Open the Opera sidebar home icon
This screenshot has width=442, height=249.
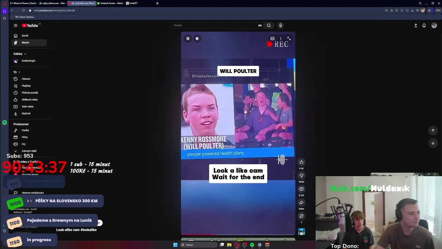coord(4,11)
